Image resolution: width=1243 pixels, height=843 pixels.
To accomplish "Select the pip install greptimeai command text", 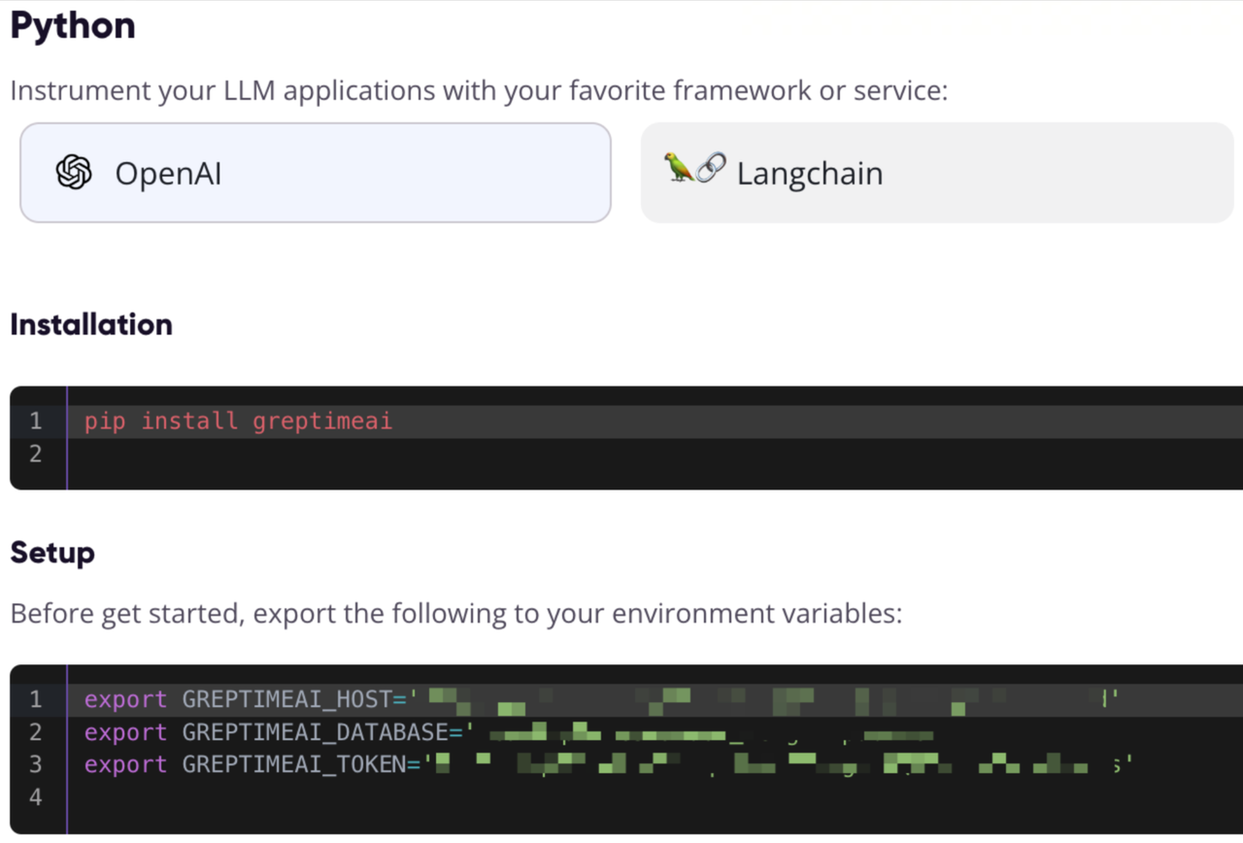I will click(x=236, y=421).
